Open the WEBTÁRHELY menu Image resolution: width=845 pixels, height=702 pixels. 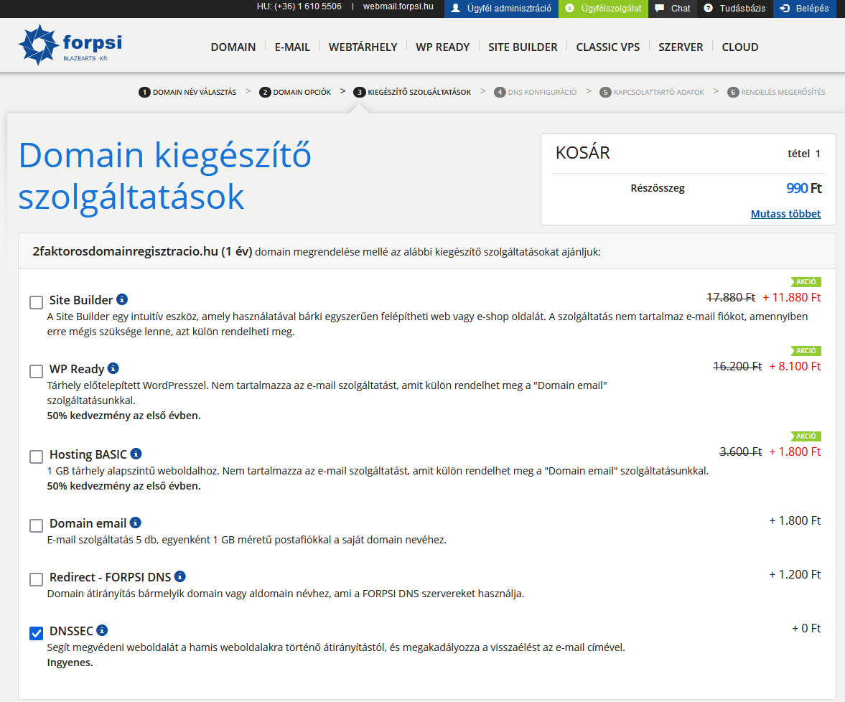[x=363, y=47]
